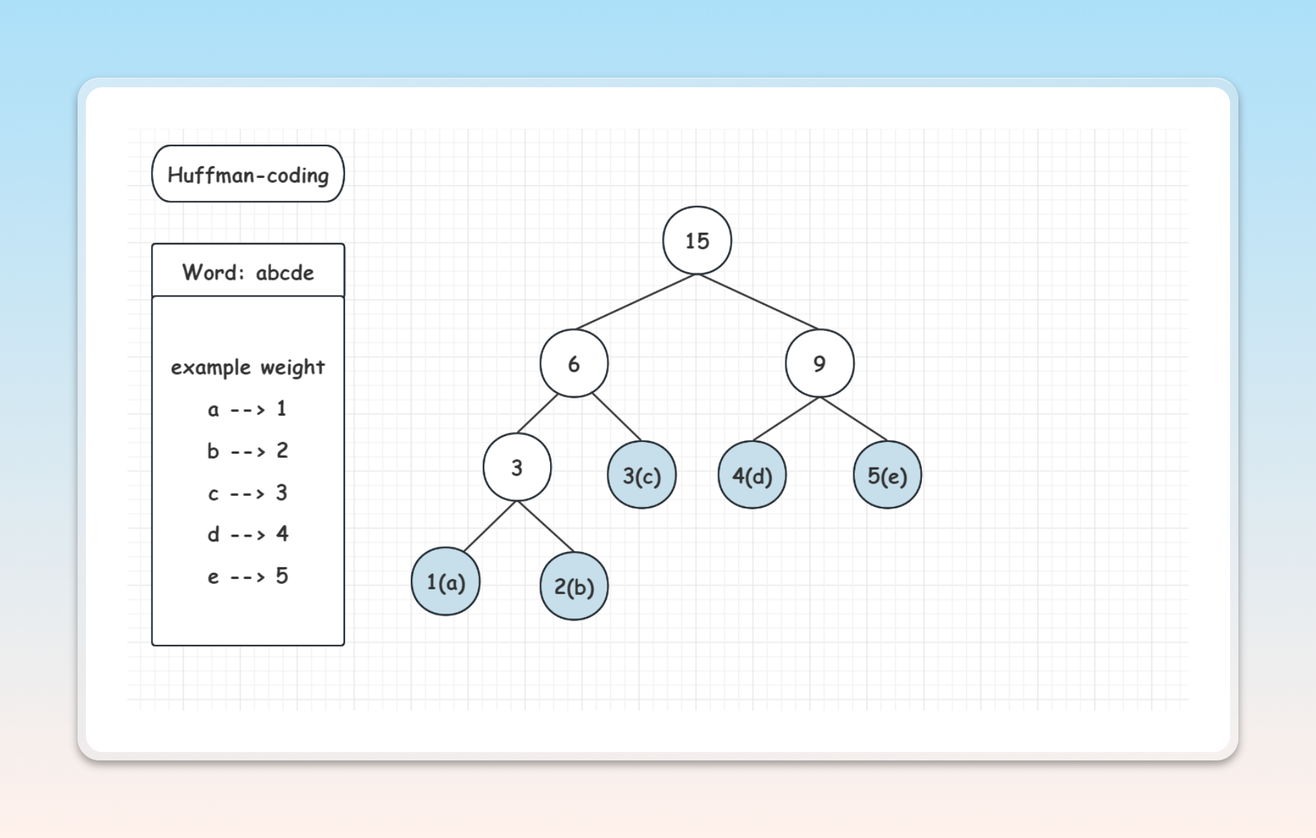Select the leaf node 4(d)

click(752, 475)
